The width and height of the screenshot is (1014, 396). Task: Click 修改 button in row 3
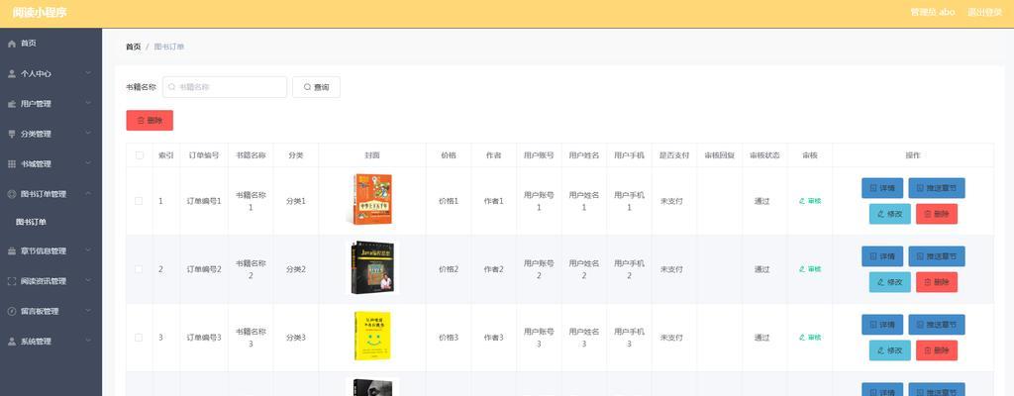pyautogui.click(x=890, y=350)
